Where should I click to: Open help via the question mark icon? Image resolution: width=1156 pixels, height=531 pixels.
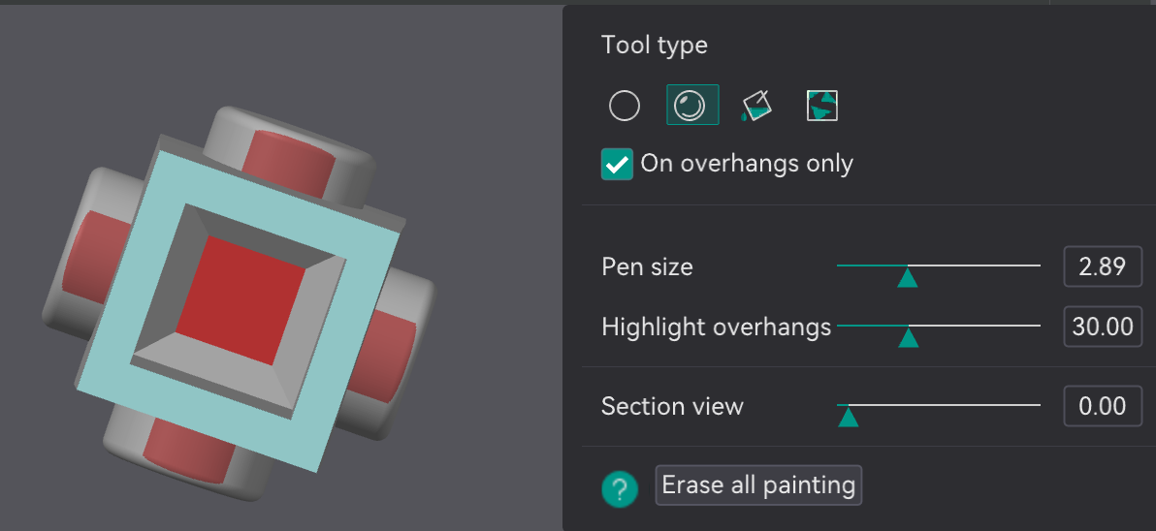[620, 488]
